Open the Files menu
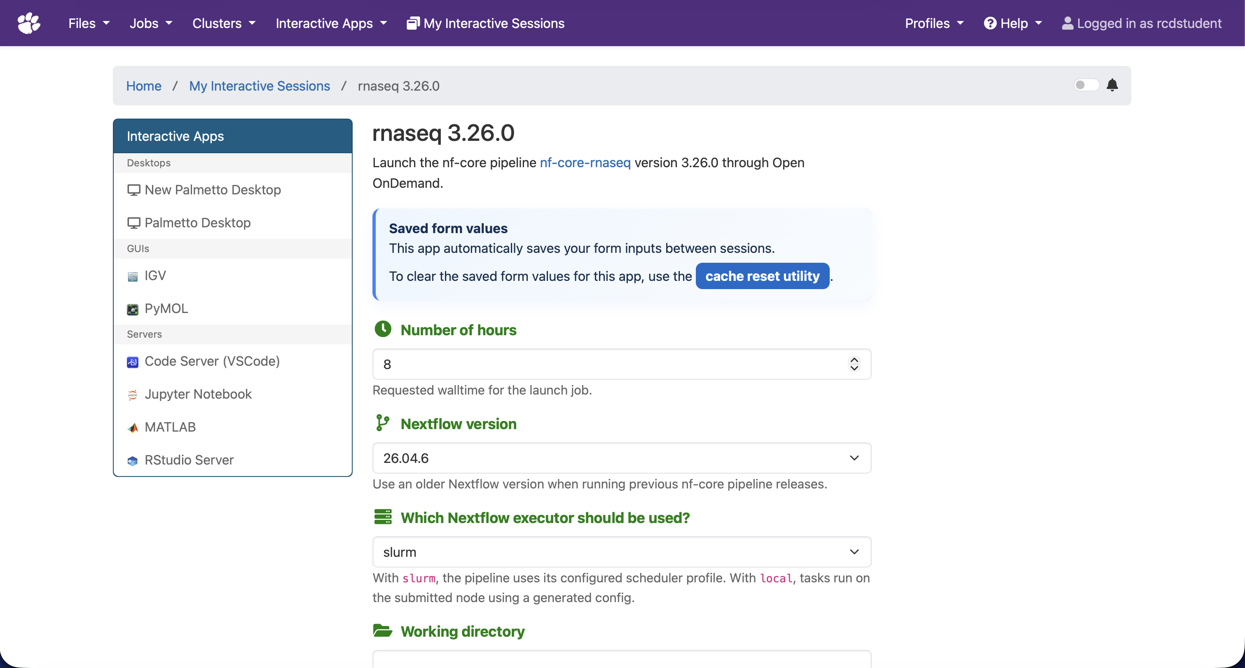 [x=89, y=23]
